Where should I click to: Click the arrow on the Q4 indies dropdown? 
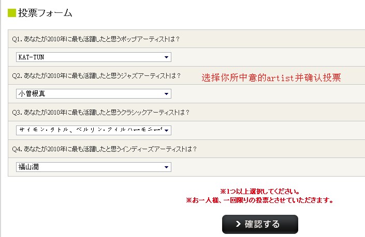tap(166, 167)
